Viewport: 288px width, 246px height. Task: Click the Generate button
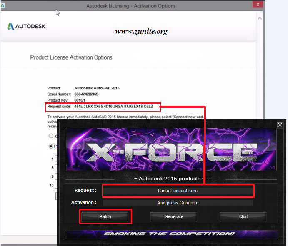click(174, 216)
